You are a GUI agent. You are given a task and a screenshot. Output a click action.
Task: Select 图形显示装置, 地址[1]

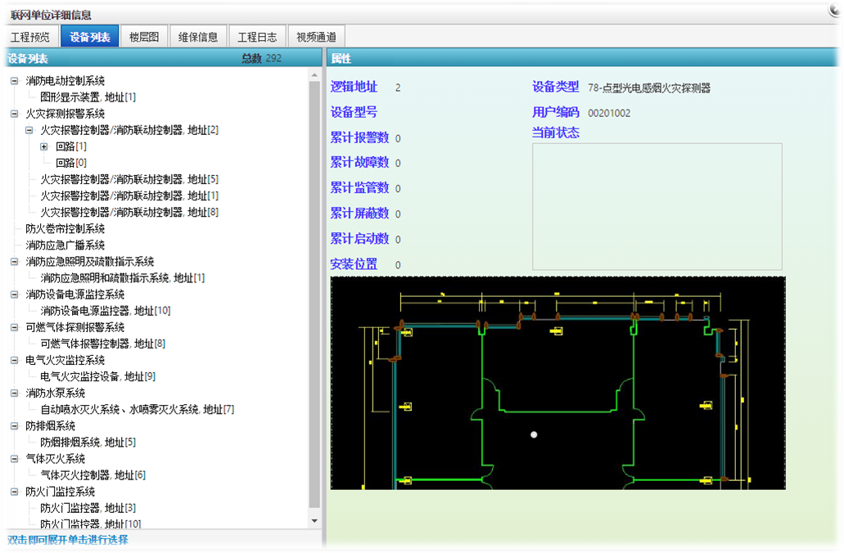[88, 97]
